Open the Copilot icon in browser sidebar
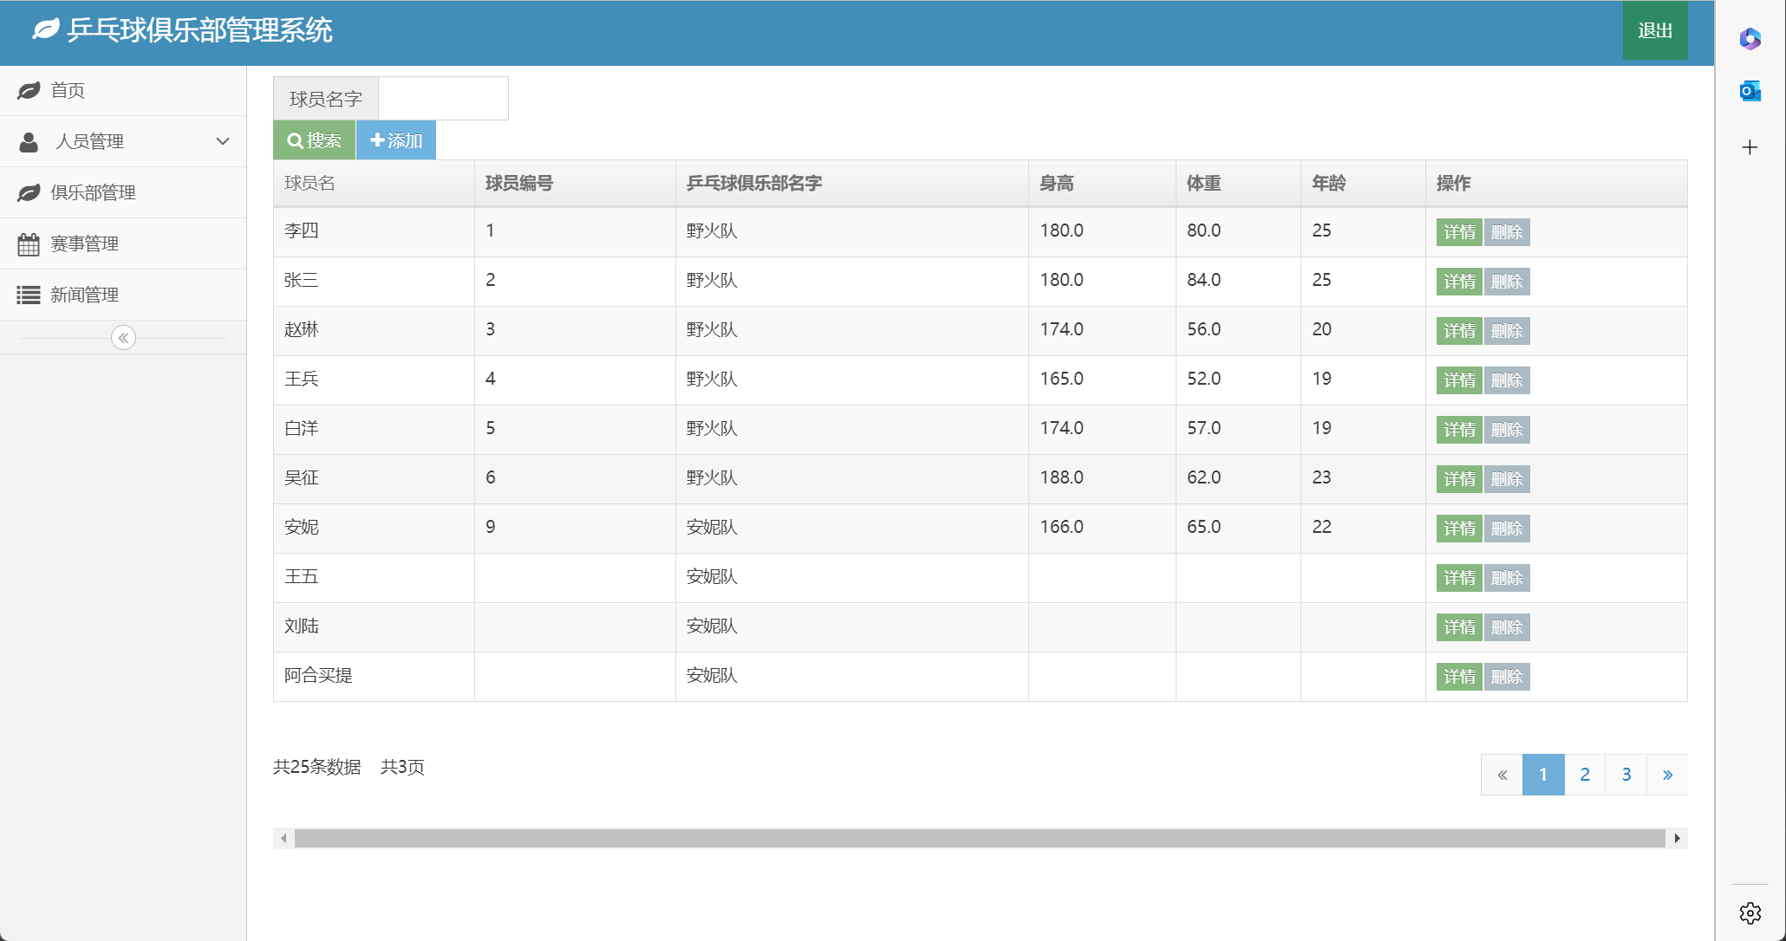The height and width of the screenshot is (941, 1786). (1750, 39)
